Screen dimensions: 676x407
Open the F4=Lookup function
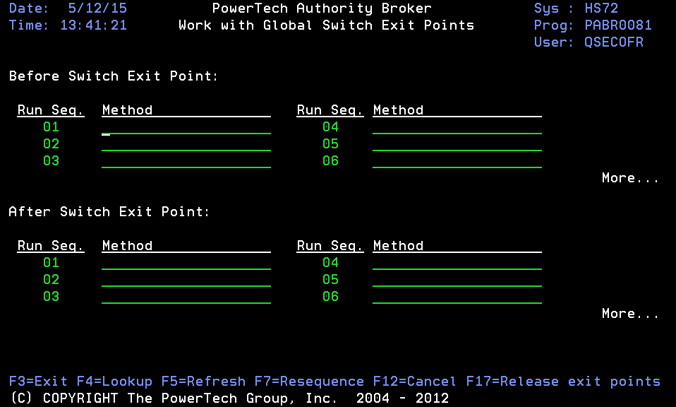(x=114, y=382)
